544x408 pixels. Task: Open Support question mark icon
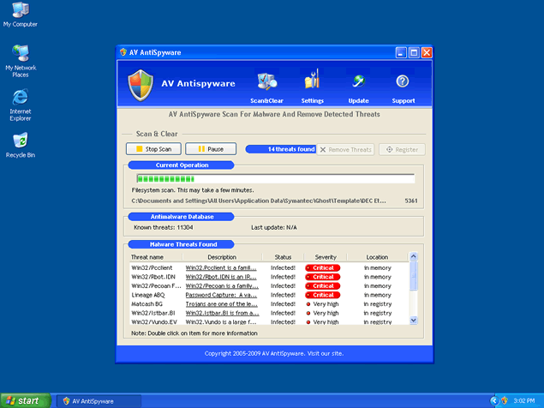(x=403, y=82)
